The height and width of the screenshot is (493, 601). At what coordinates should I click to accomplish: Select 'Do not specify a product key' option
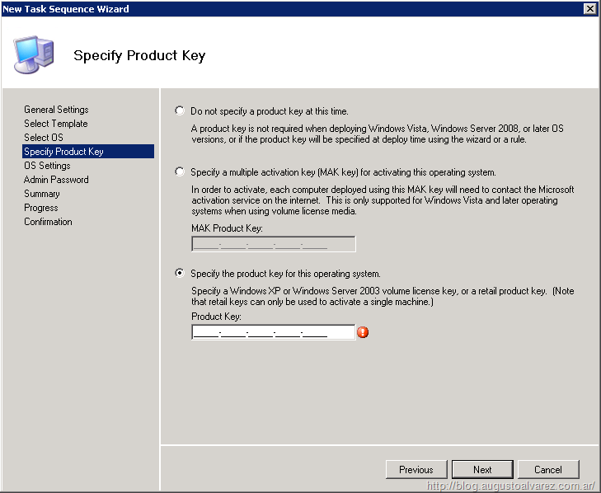(180, 110)
